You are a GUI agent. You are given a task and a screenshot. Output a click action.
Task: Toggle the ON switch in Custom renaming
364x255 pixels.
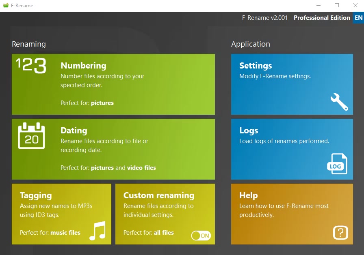tap(201, 236)
